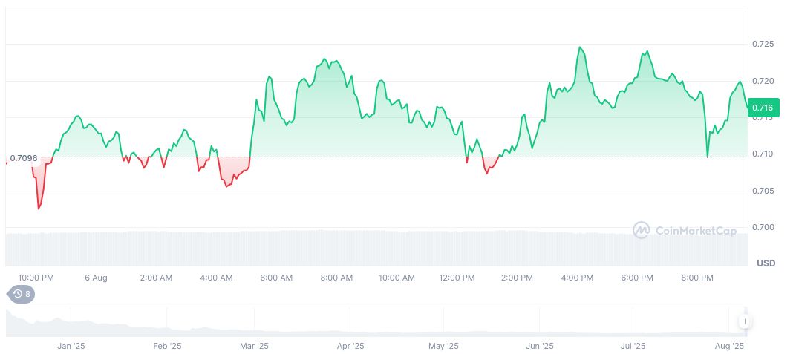Choose May '25 in the range navigator
This screenshot has width=796, height=354.
pyautogui.click(x=443, y=345)
